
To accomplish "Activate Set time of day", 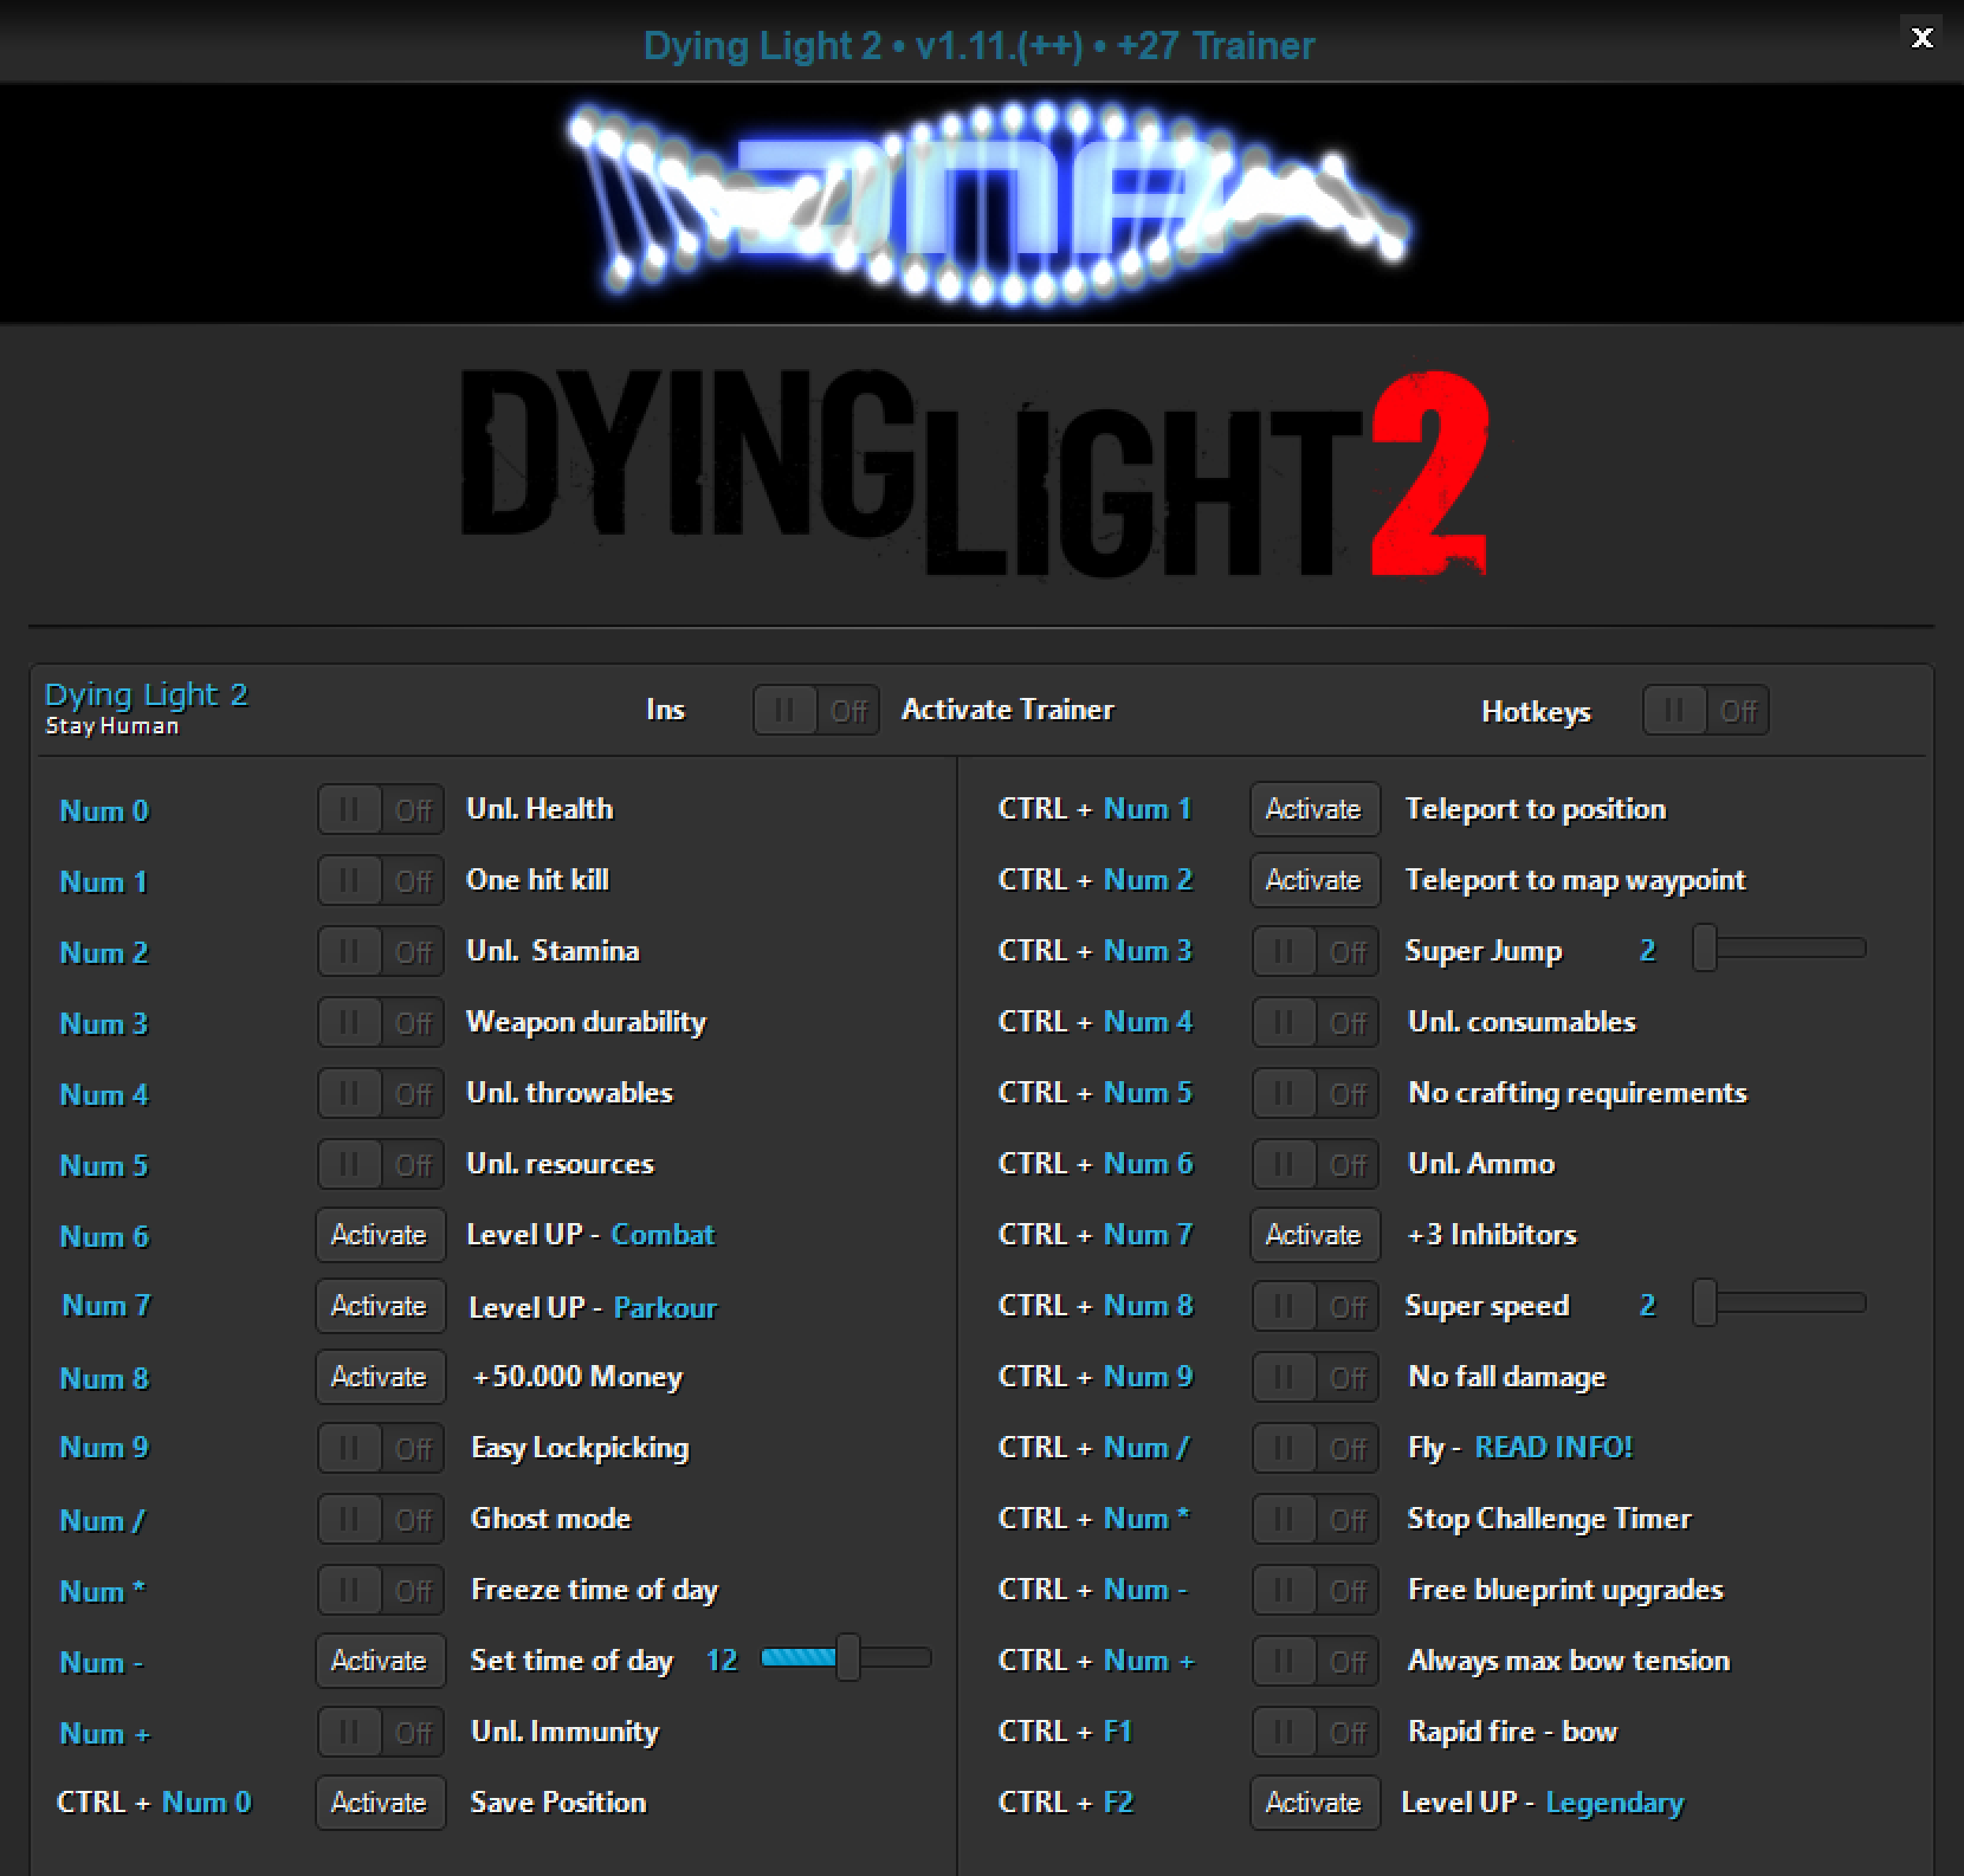I will point(380,1661).
